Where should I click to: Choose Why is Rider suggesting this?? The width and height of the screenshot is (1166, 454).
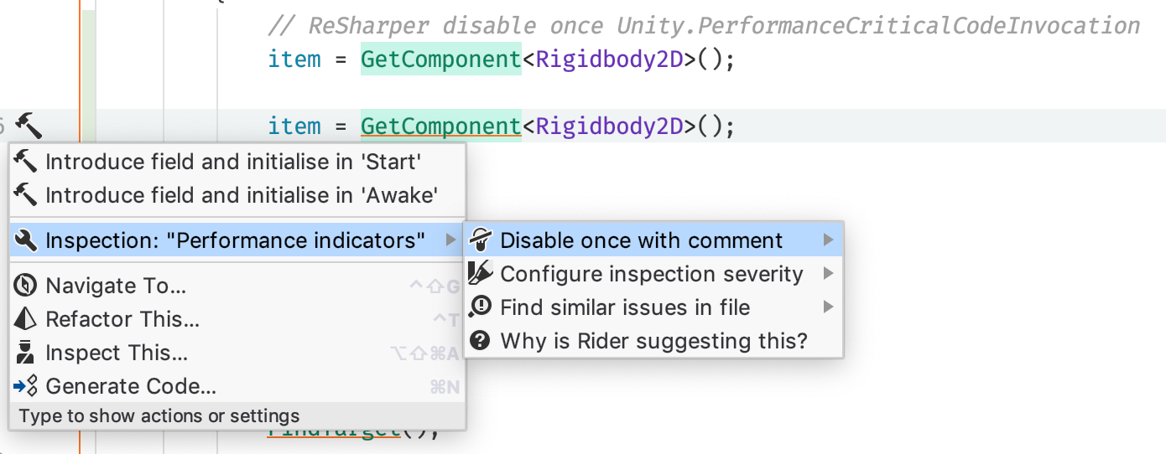coord(653,341)
